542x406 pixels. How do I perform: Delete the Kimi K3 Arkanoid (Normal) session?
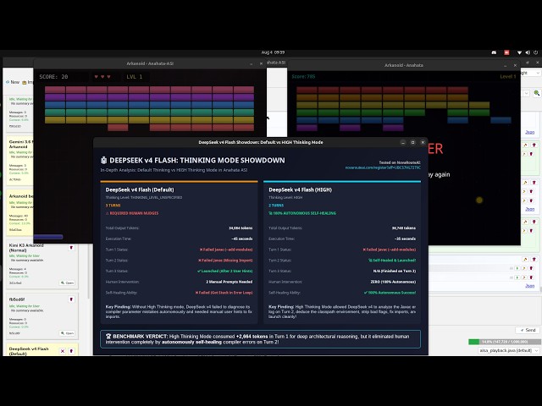click(71, 248)
